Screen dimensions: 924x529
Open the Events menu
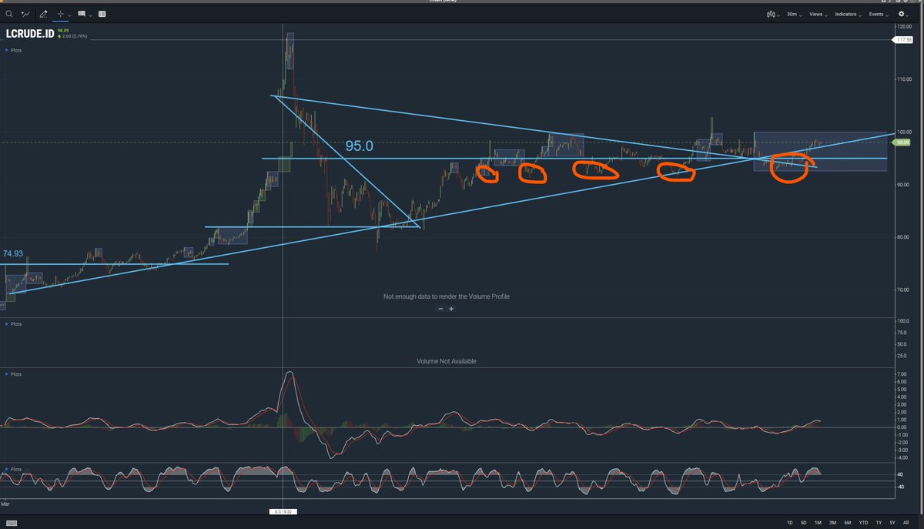879,14
